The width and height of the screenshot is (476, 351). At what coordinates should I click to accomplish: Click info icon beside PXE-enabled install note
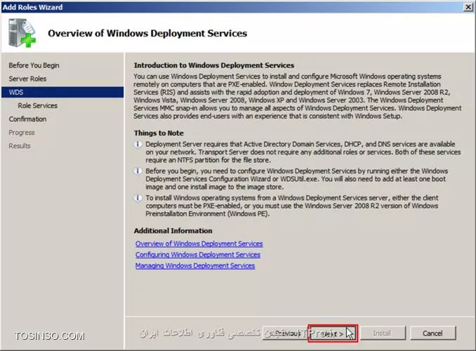pyautogui.click(x=138, y=198)
